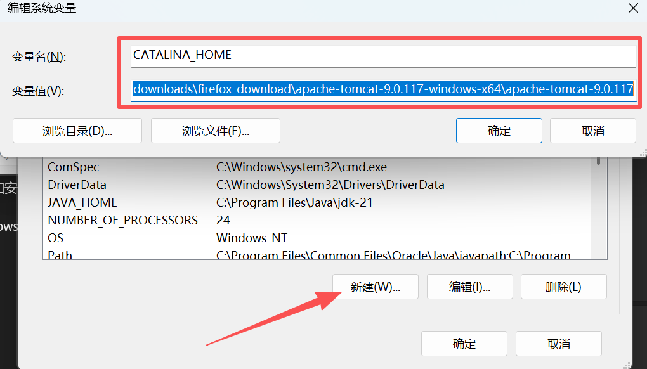
Task: Select the Path variable row
Action: 317,254
